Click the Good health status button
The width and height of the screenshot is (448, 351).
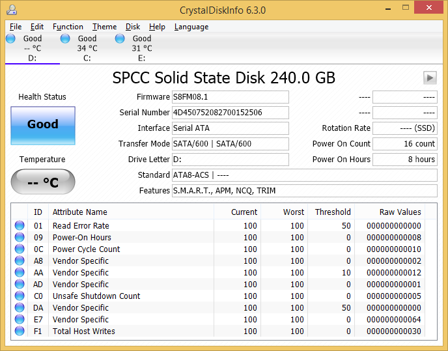pos(43,126)
